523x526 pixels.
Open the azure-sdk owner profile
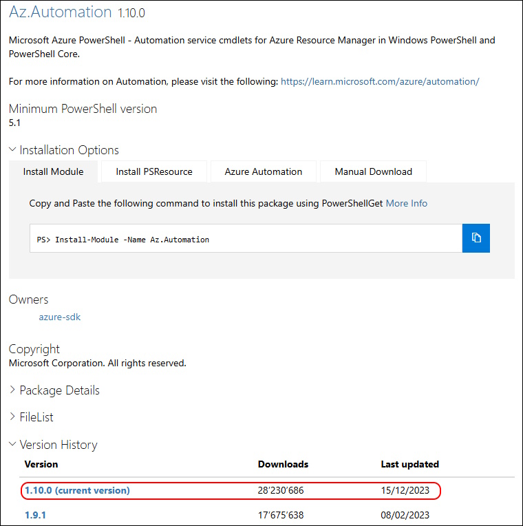click(x=60, y=317)
